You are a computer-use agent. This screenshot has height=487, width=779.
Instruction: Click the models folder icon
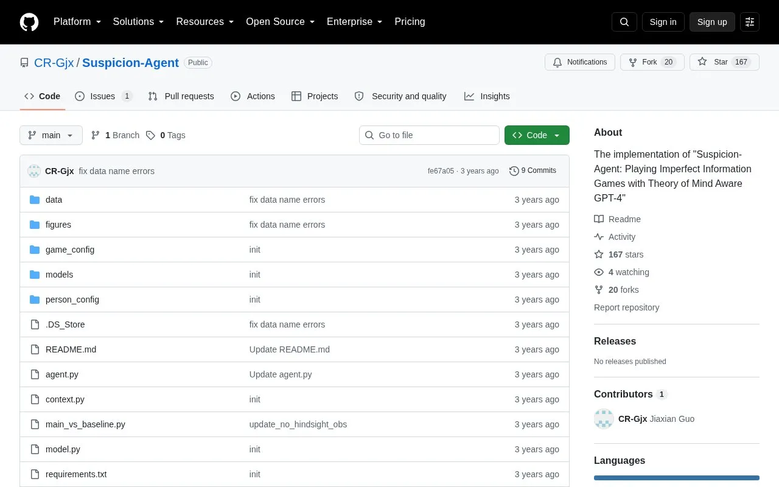35,275
